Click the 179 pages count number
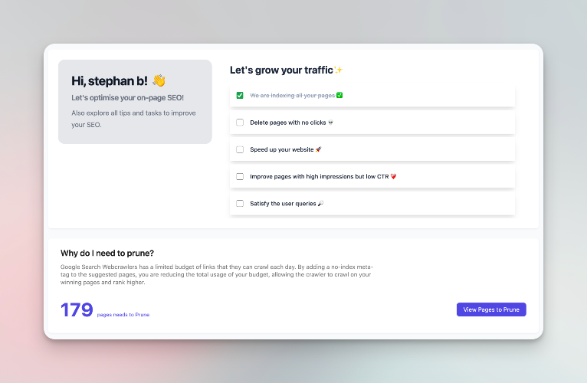Viewport: 587px width, 383px height. (x=77, y=310)
